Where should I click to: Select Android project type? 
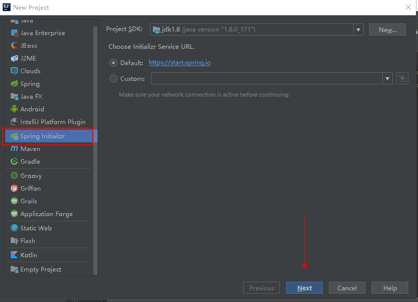pyautogui.click(x=49, y=109)
